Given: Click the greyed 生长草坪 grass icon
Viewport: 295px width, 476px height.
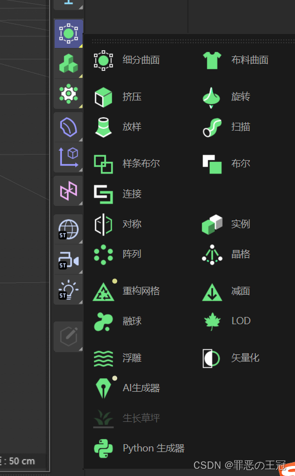Looking at the screenshot, I should [103, 419].
